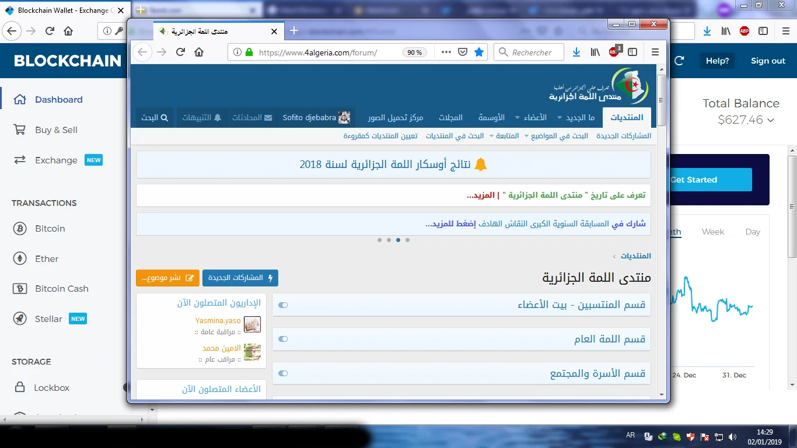
Task: Toggle collapse for قسم اللمة العام section
Action: click(283, 339)
